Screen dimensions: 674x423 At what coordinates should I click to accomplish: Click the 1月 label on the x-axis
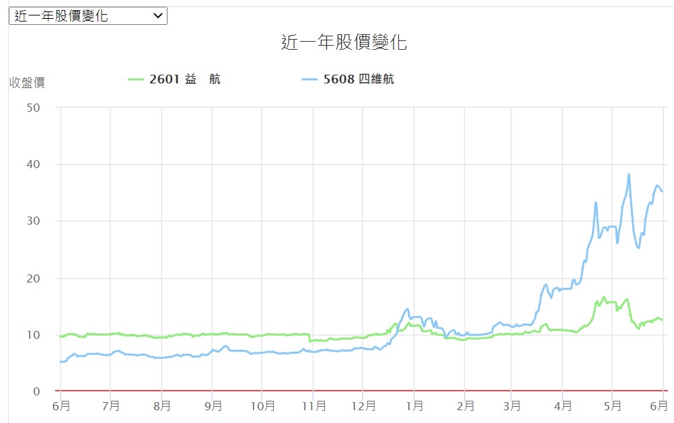coord(414,406)
